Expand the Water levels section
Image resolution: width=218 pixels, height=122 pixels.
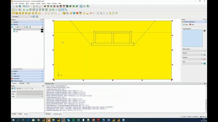tap(27, 76)
